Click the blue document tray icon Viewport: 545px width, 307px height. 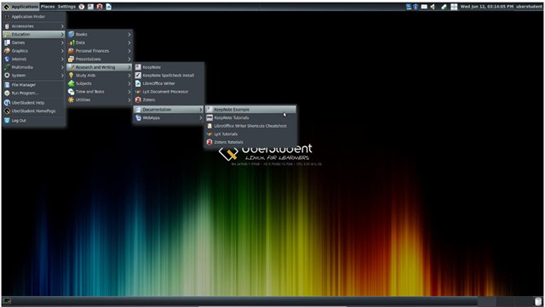pyautogui.click(x=409, y=7)
